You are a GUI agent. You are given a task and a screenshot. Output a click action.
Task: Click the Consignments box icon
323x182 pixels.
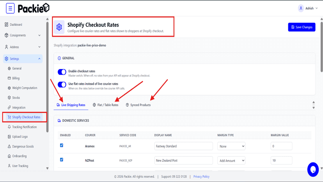click(6, 35)
